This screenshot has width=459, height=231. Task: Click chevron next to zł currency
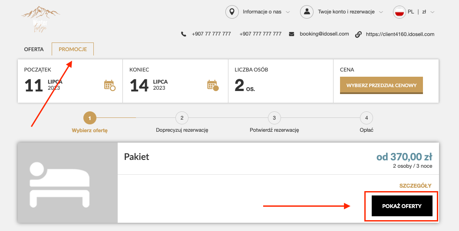pos(432,12)
